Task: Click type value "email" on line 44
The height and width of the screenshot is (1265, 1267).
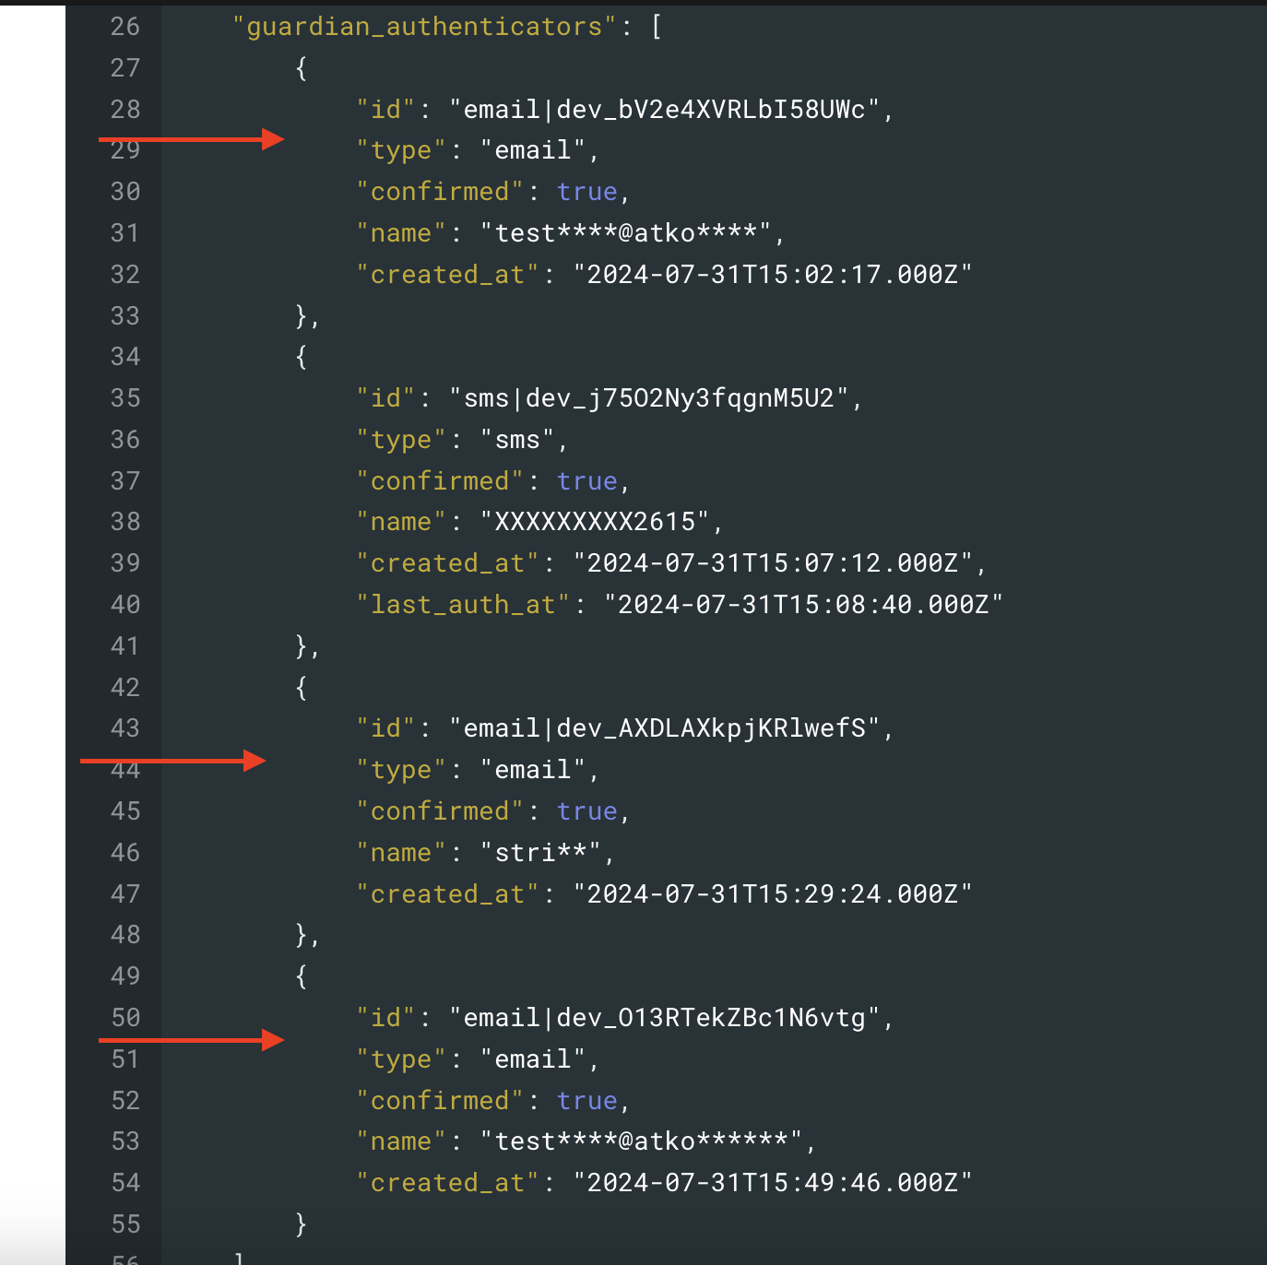Action: pyautogui.click(x=533, y=770)
